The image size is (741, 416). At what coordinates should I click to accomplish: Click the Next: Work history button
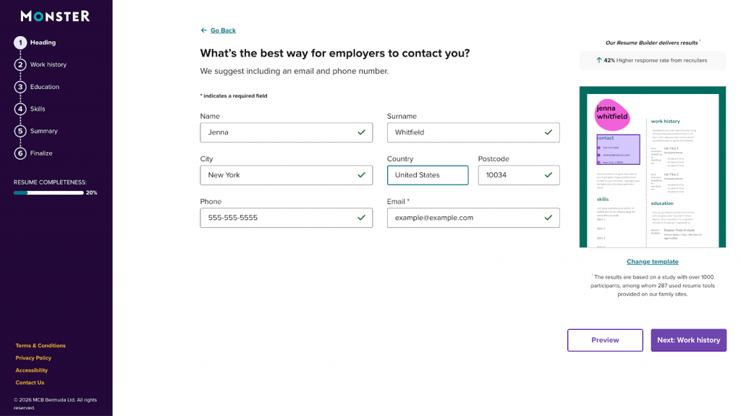click(688, 340)
